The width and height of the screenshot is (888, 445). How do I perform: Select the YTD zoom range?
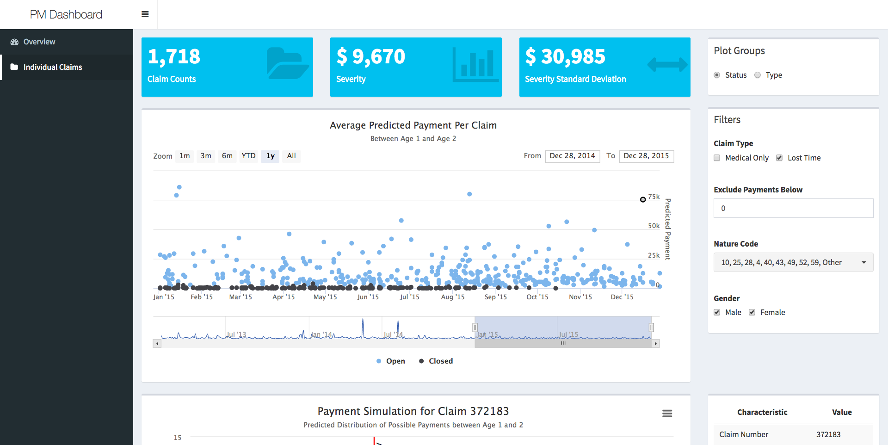(x=248, y=156)
